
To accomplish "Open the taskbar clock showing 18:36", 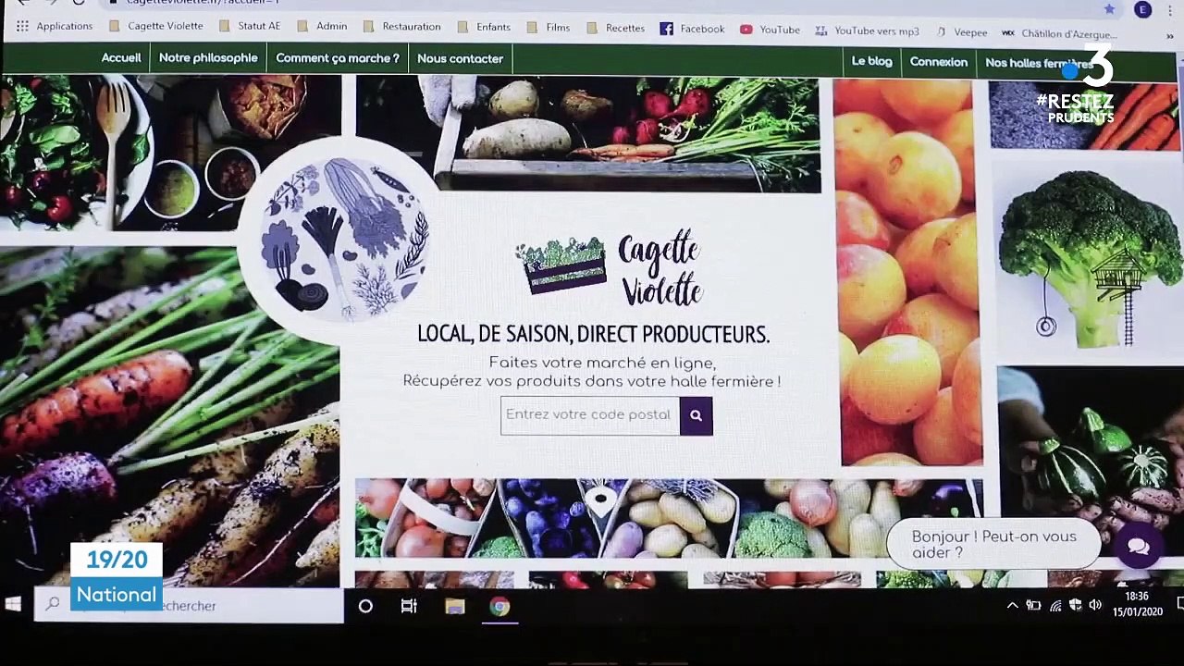I will coord(1138,604).
